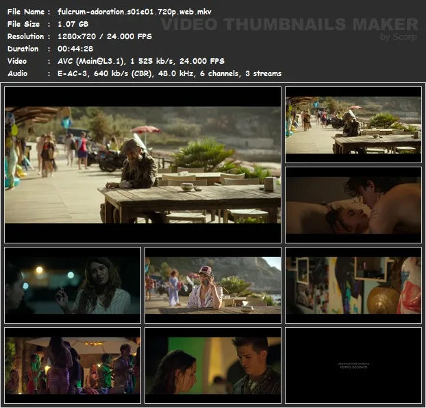The height and width of the screenshot is (408, 426).
Task: Select the top-right wide beach cafe thumbnail
Action: pyautogui.click(x=353, y=125)
